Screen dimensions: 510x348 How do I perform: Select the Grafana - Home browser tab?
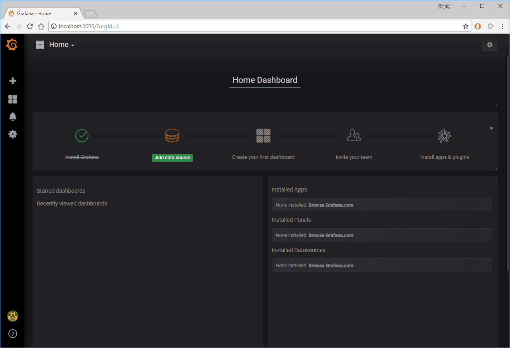coord(42,14)
